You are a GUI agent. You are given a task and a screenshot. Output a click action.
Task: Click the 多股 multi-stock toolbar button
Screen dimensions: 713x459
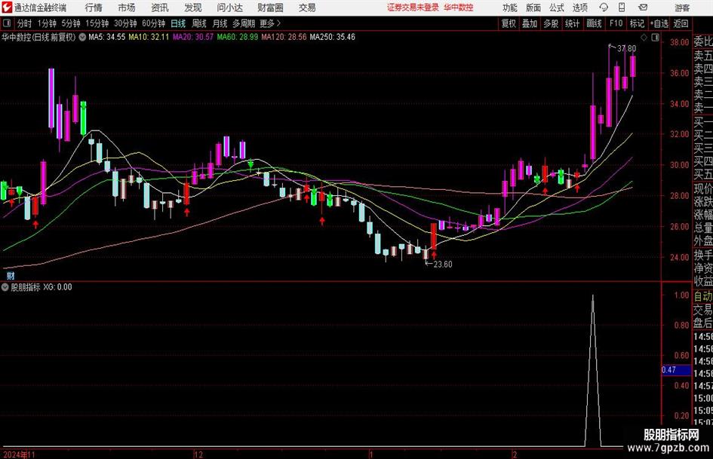coord(551,23)
